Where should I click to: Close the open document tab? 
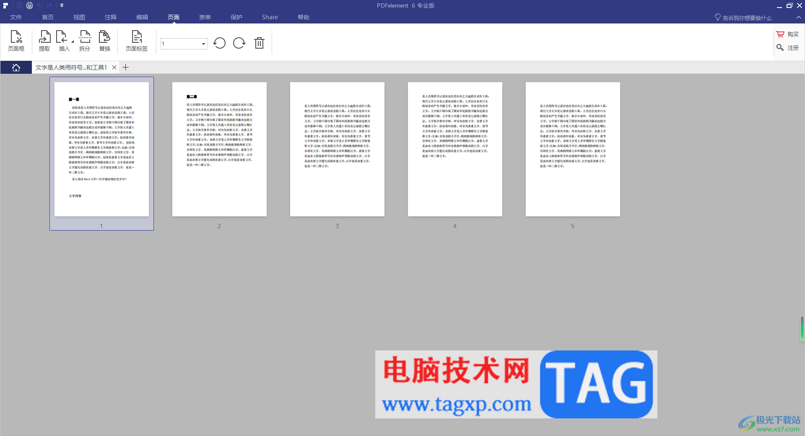pos(114,67)
